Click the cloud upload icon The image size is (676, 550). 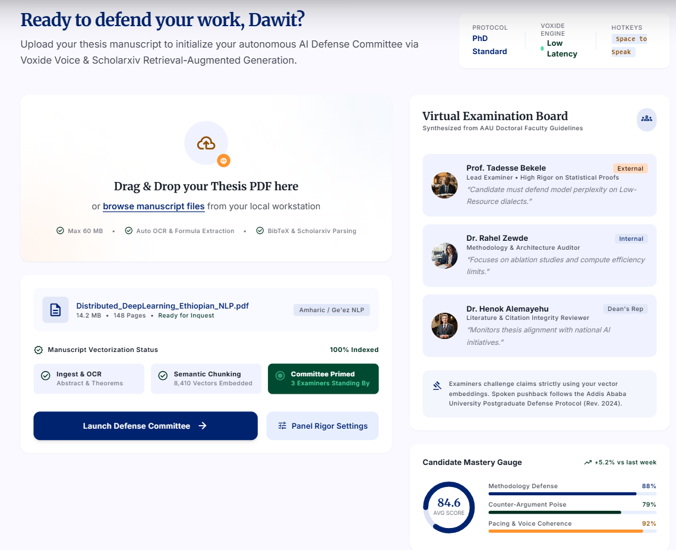(206, 143)
